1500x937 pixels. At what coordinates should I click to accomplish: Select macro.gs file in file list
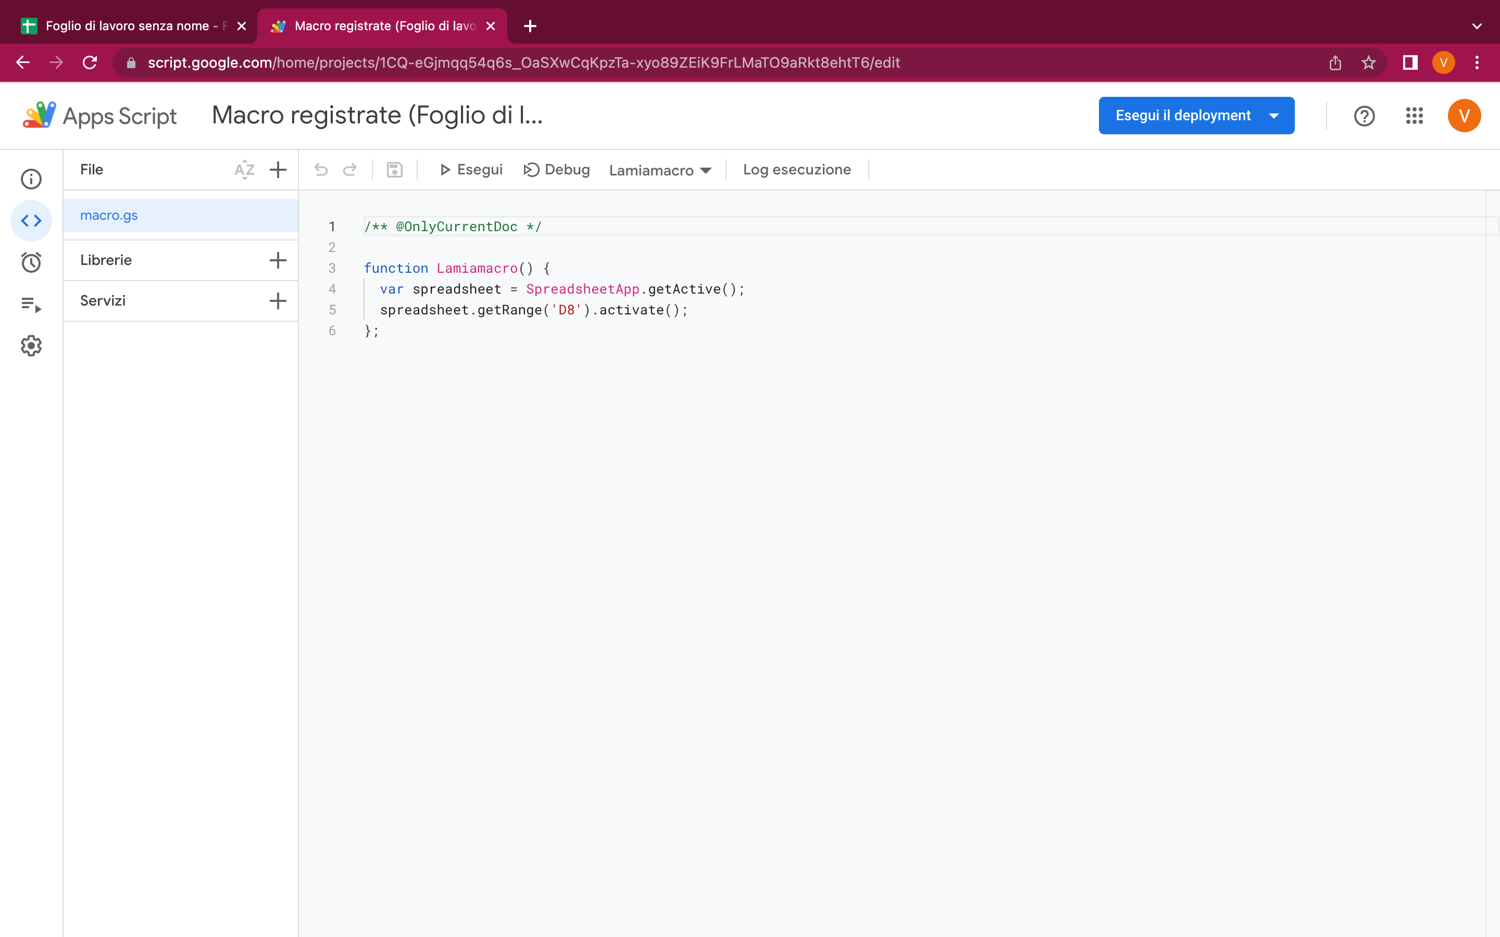109,216
